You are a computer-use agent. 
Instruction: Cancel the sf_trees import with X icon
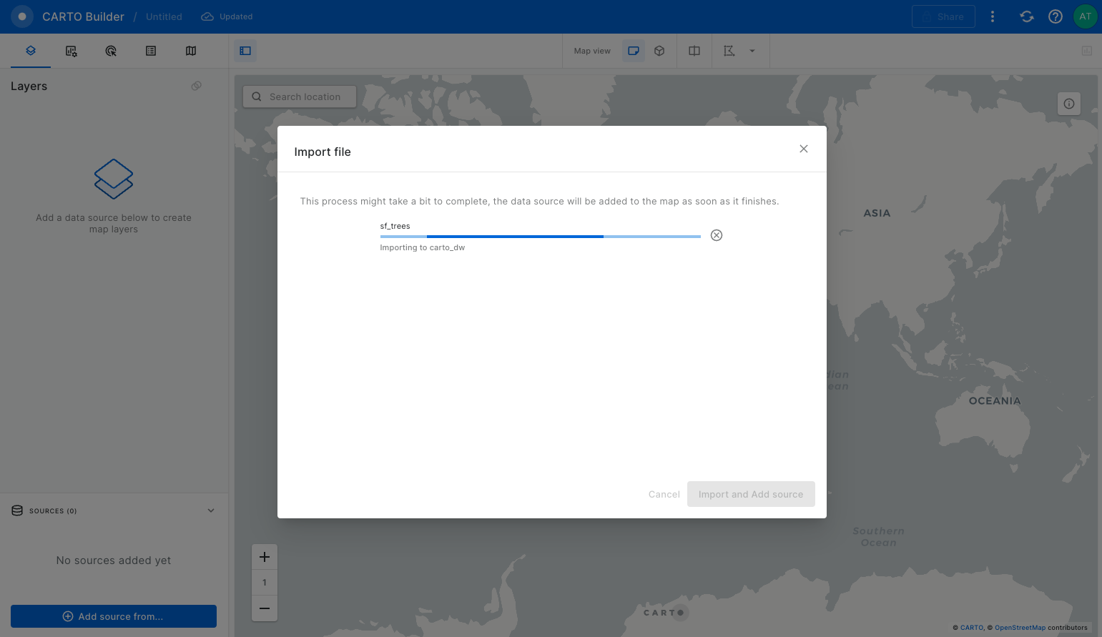point(717,235)
